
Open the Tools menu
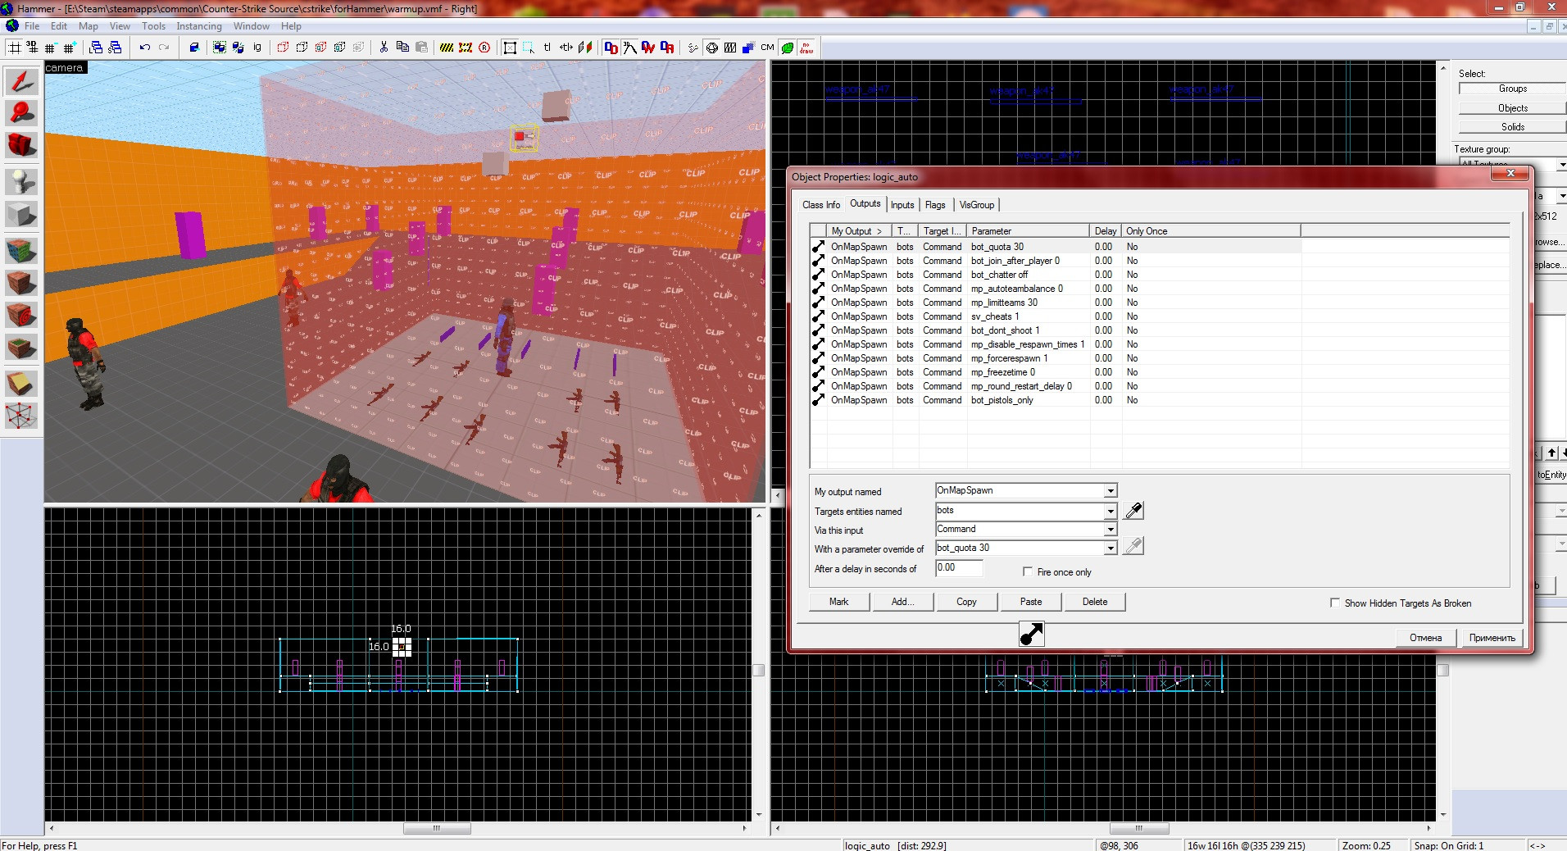pos(153,26)
